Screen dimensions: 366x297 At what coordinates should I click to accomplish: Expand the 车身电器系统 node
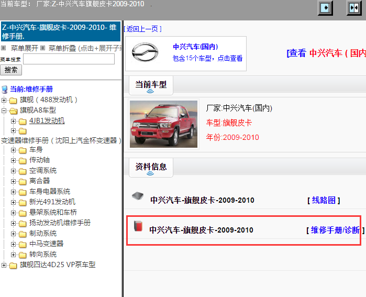(x=13, y=192)
